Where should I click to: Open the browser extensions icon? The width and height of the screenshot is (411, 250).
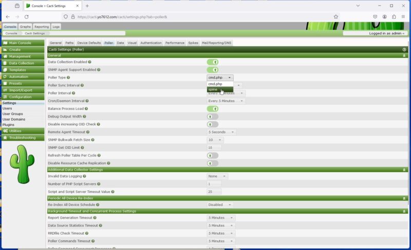click(x=394, y=17)
